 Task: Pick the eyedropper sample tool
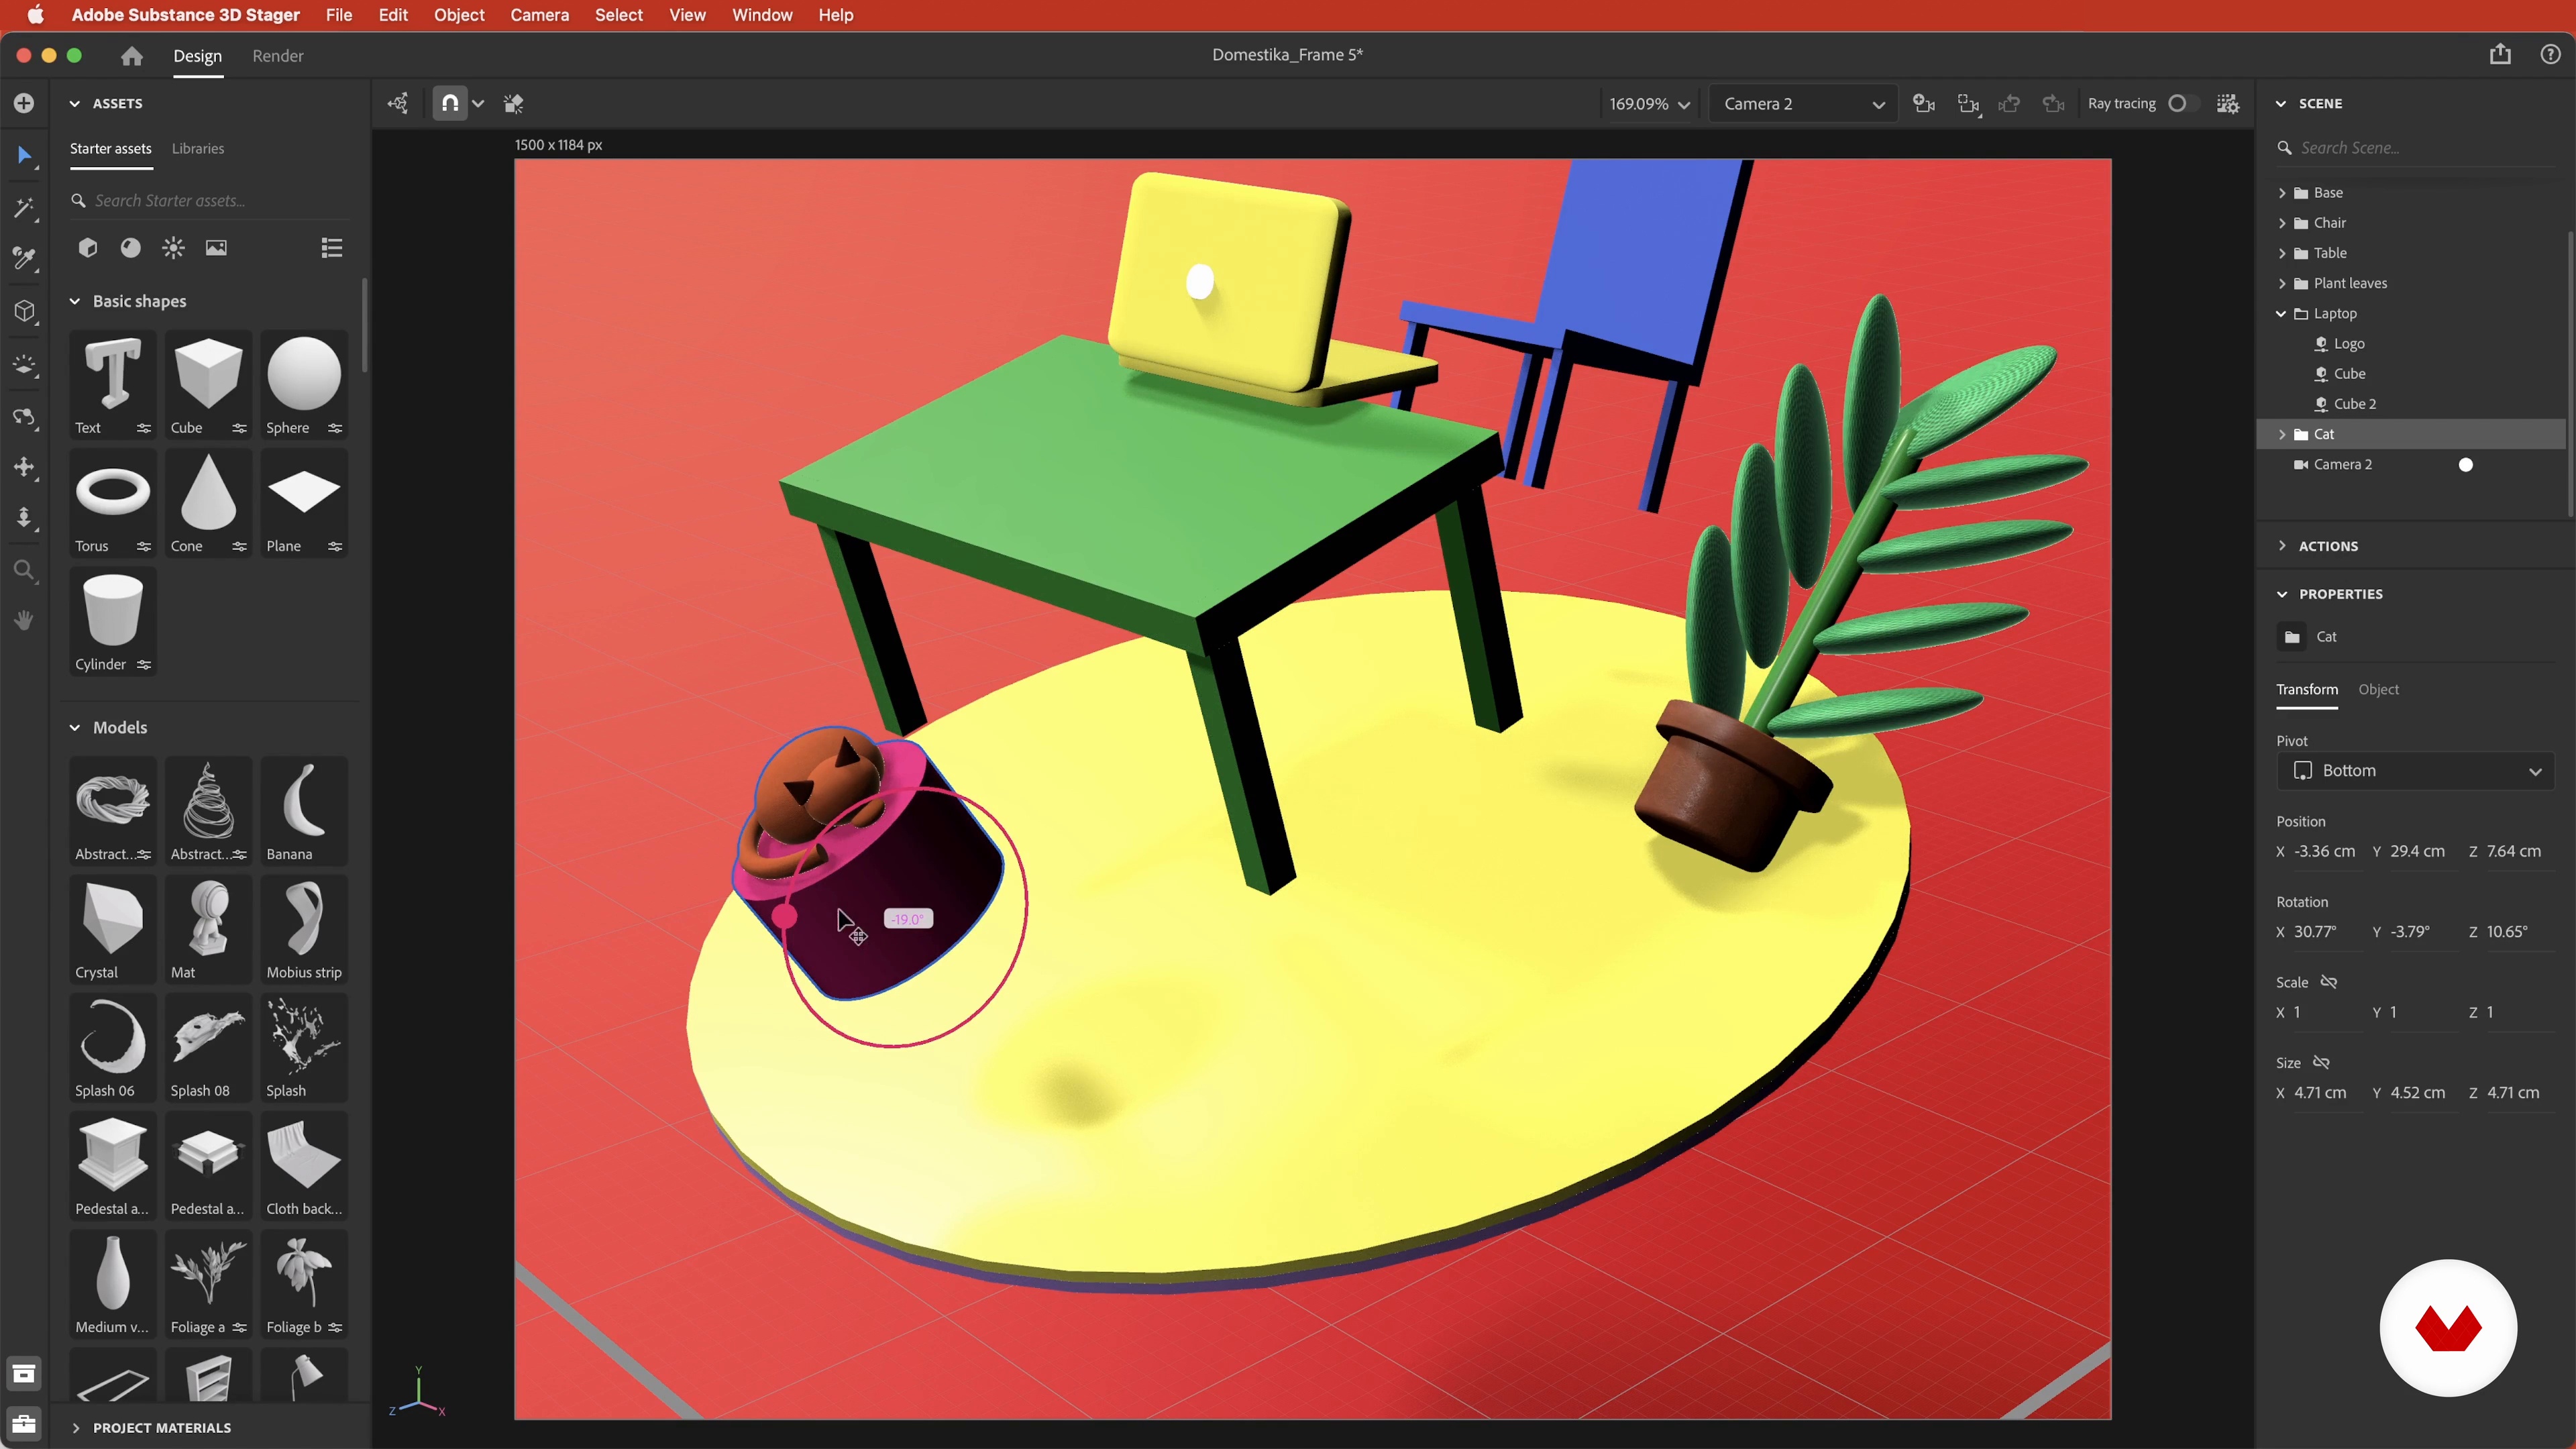point(25,259)
